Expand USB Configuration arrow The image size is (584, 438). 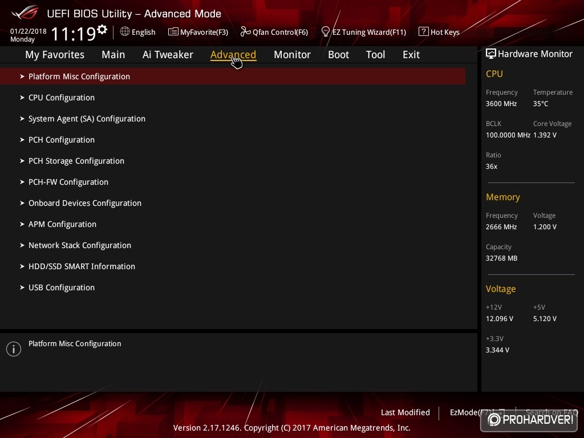(x=22, y=287)
